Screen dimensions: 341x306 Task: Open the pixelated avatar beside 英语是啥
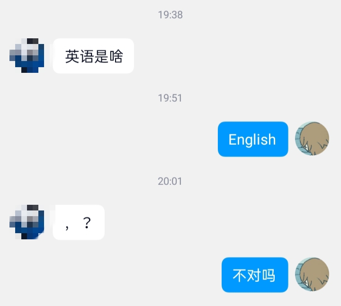(x=27, y=56)
